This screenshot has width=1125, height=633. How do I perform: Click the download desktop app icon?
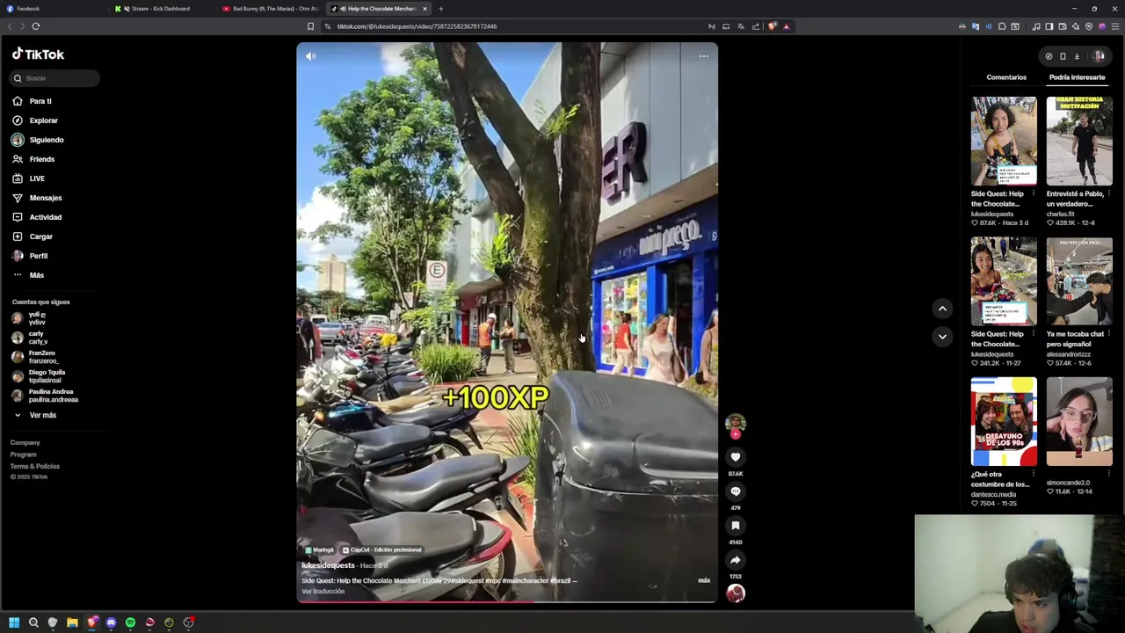tap(1077, 56)
